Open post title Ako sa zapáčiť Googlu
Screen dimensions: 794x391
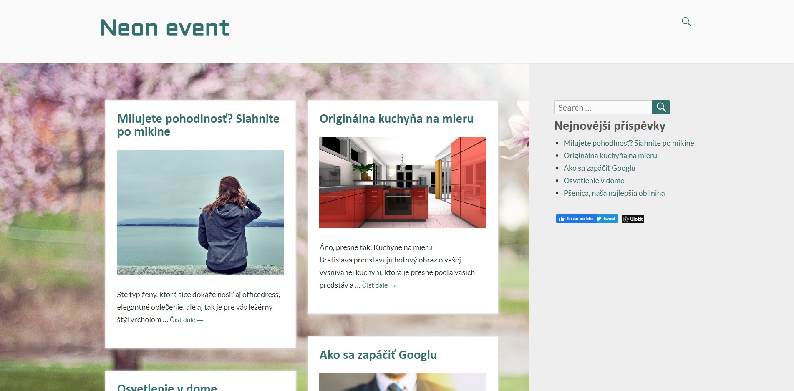pyautogui.click(x=378, y=355)
